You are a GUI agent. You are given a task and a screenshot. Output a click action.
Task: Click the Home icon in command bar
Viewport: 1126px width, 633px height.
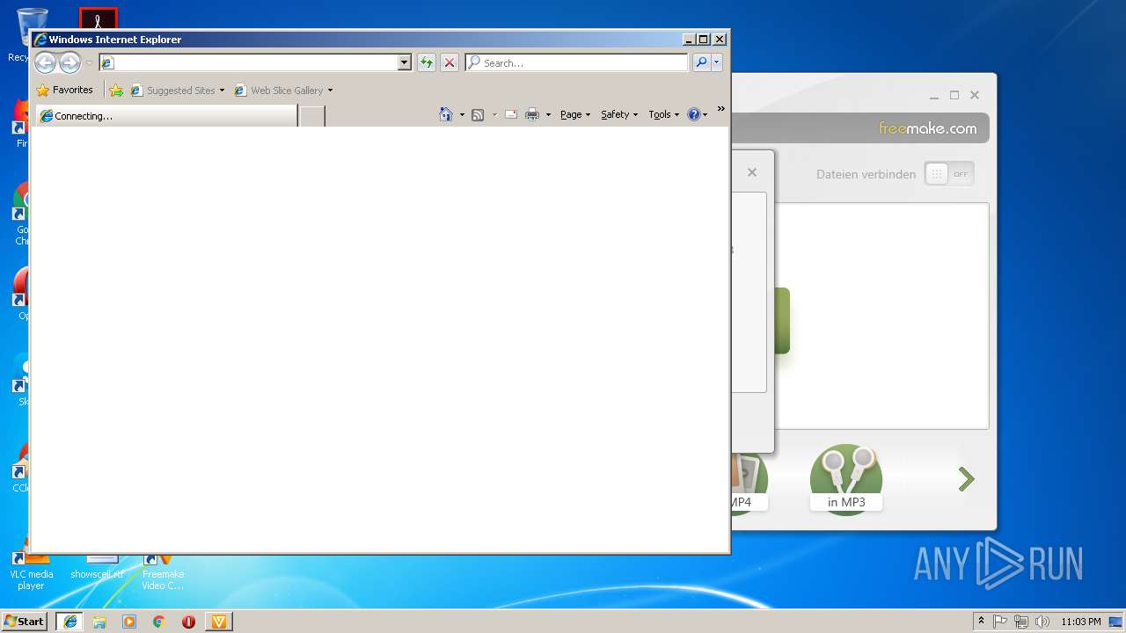[446, 114]
